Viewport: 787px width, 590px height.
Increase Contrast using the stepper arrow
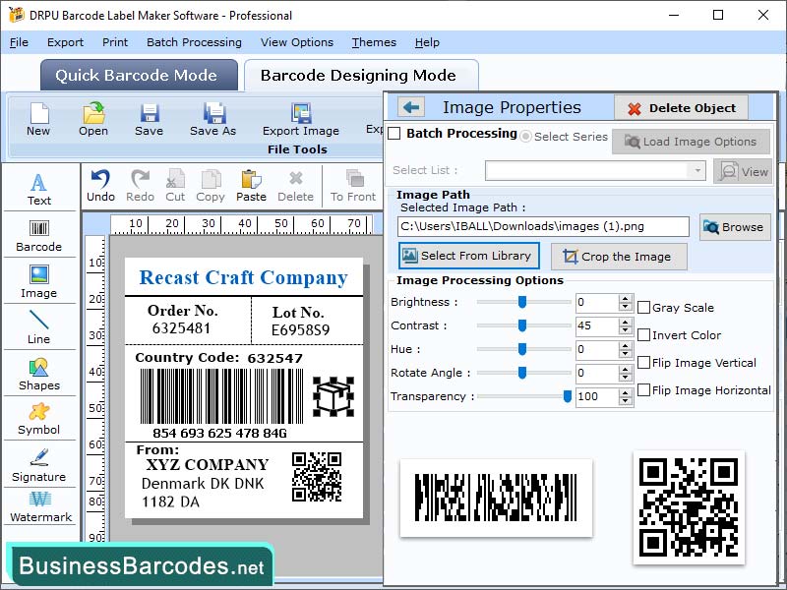(623, 322)
